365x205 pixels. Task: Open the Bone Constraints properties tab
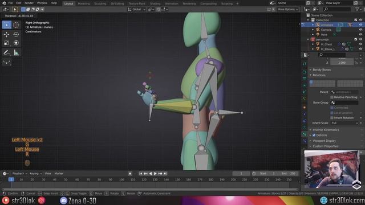305,141
